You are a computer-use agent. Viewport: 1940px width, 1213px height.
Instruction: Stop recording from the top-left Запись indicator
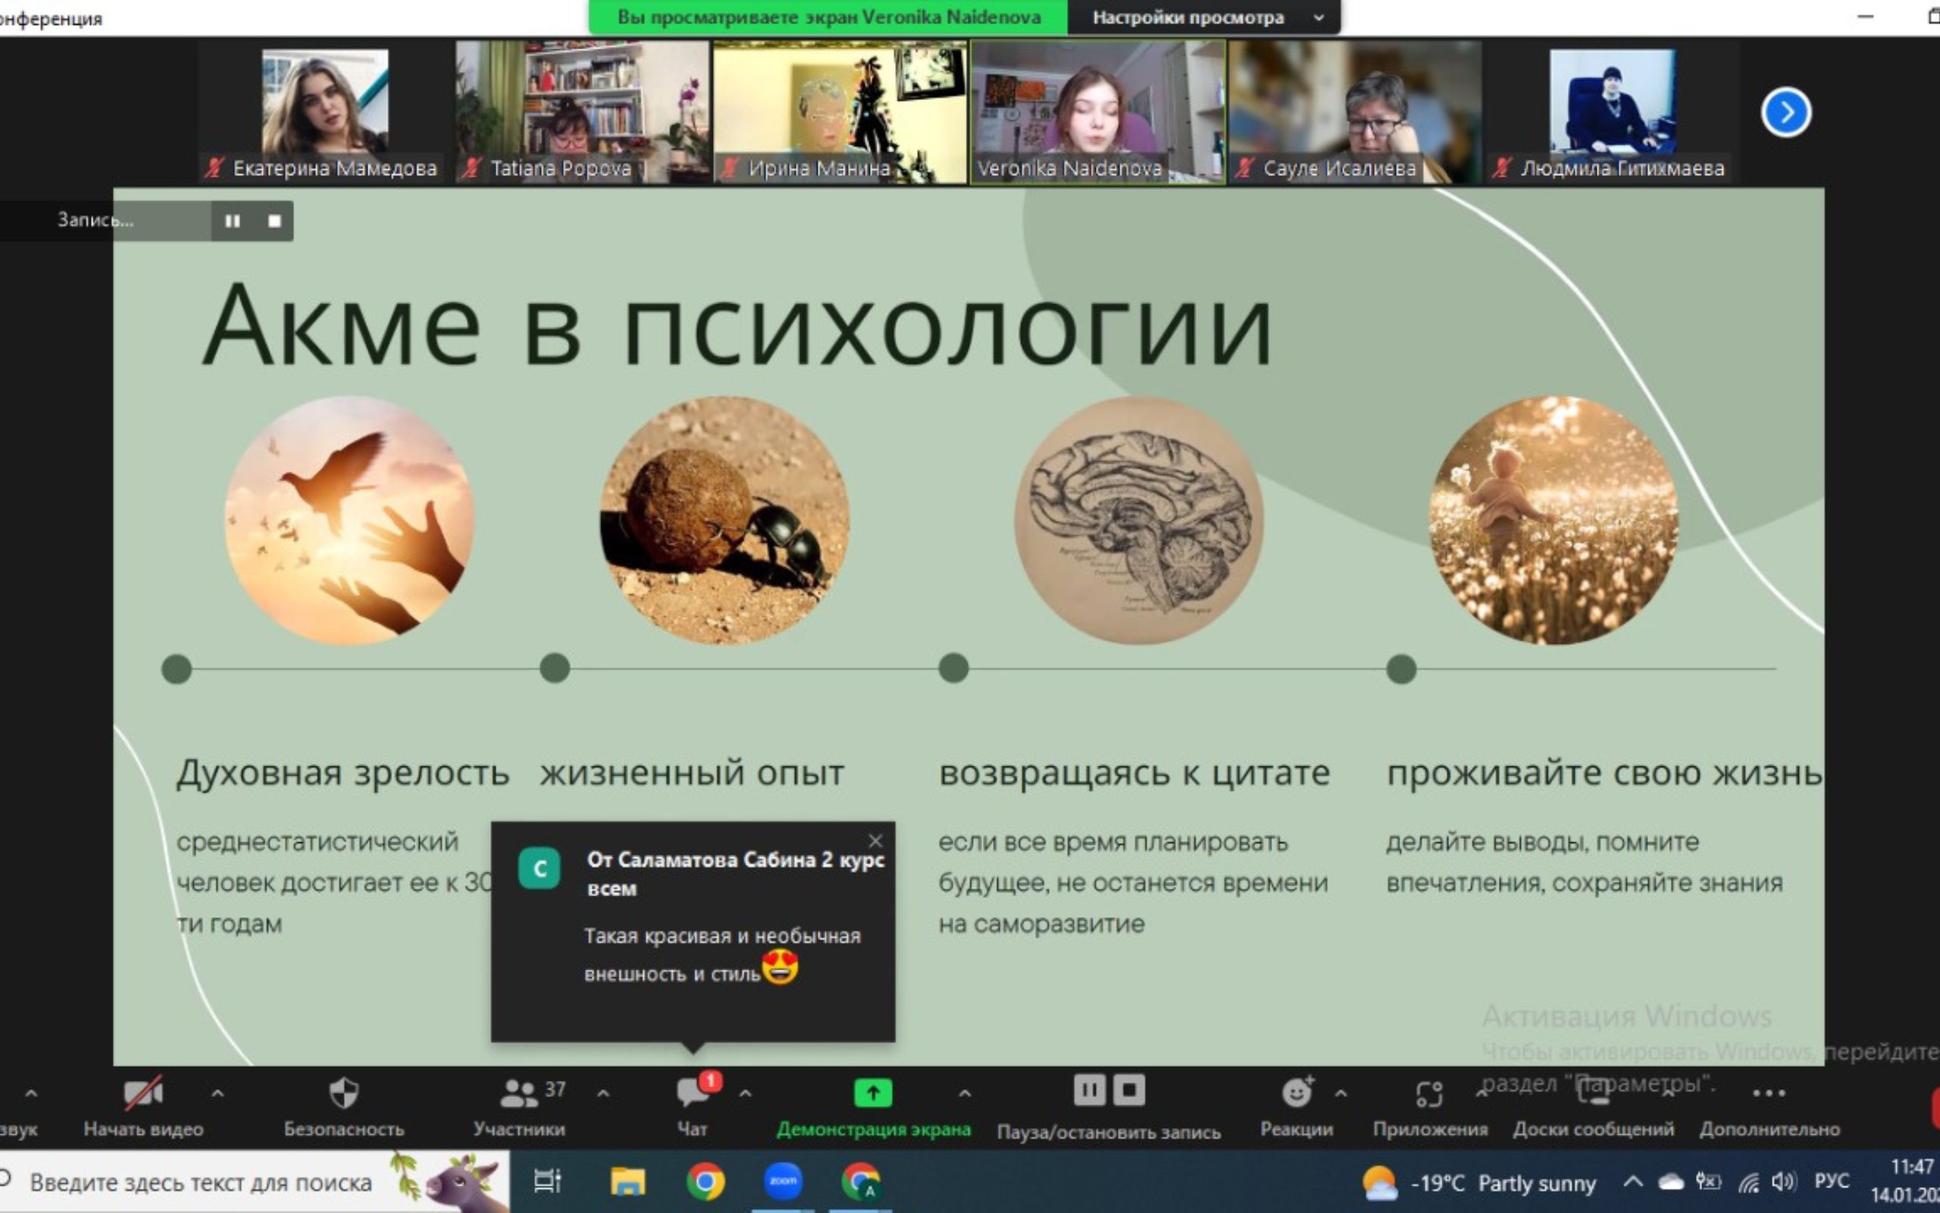(x=274, y=221)
